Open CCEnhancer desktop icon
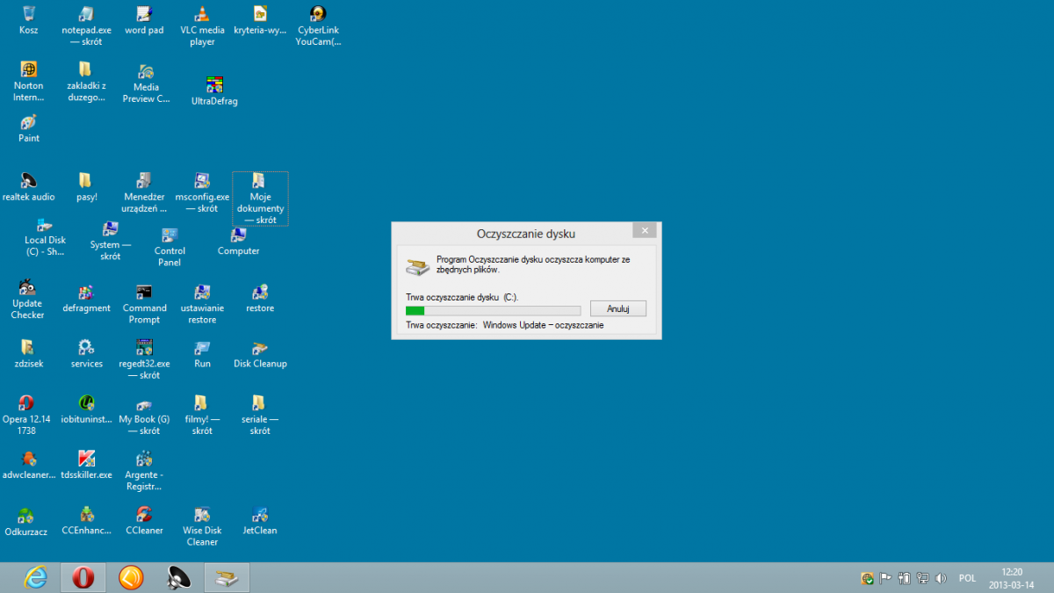This screenshot has height=593, width=1054. point(86,514)
